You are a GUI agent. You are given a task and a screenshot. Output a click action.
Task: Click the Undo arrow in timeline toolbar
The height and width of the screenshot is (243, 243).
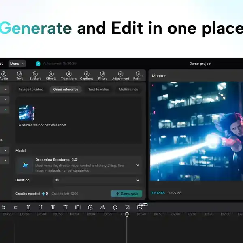tap(3, 207)
